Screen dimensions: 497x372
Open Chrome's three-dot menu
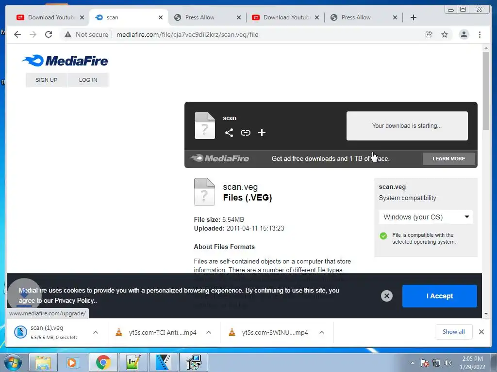tap(480, 34)
